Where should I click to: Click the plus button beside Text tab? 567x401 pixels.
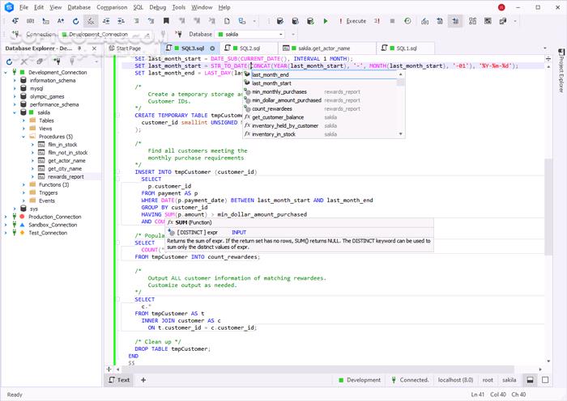pos(143,380)
